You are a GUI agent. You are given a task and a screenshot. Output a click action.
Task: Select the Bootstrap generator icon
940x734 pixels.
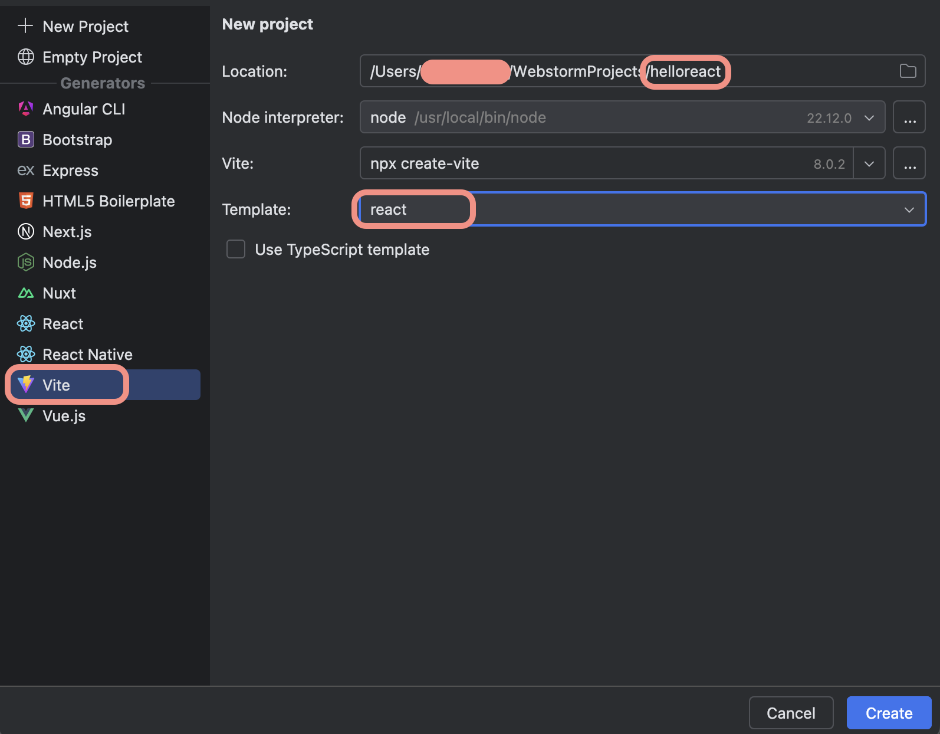25,139
